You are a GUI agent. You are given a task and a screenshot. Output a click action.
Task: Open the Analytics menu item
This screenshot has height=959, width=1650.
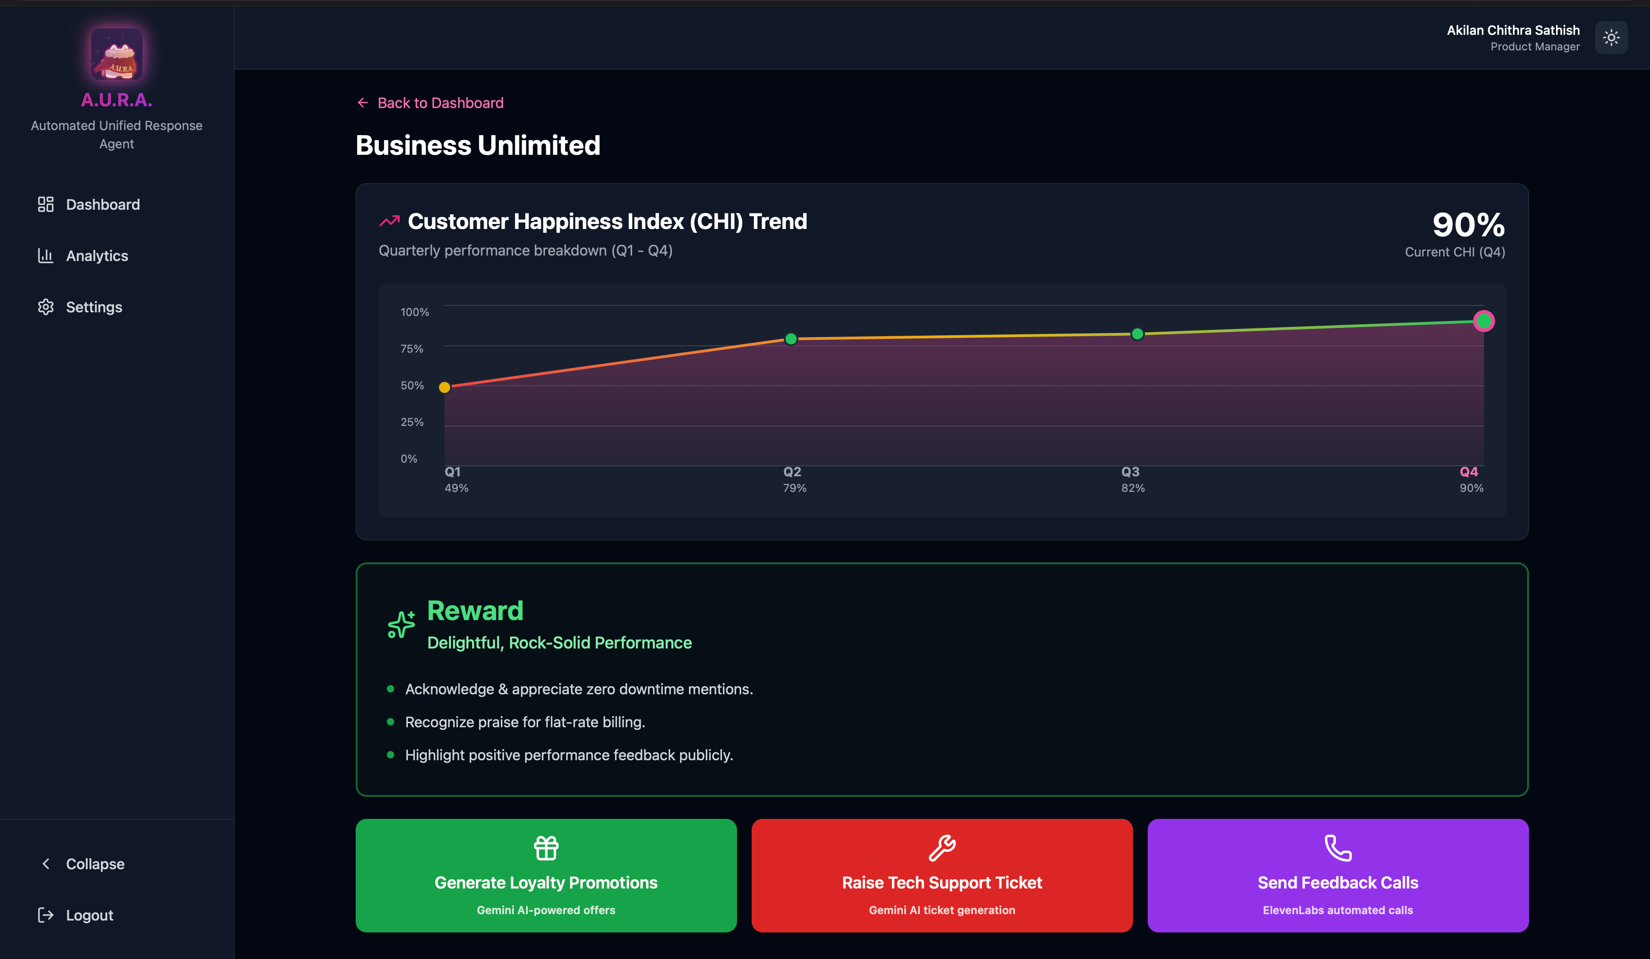[x=97, y=256]
